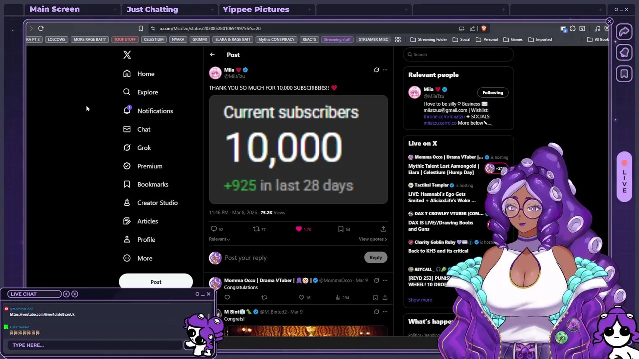Expand the Relevant replies sort dropdown
The height and width of the screenshot is (359, 639).
(219, 239)
